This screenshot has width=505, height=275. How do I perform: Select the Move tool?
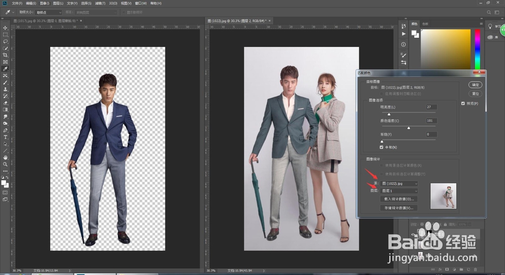6,28
